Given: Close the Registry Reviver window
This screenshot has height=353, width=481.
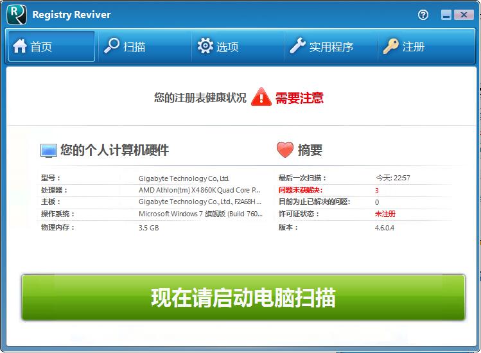Looking at the screenshot, I should point(464,15).
